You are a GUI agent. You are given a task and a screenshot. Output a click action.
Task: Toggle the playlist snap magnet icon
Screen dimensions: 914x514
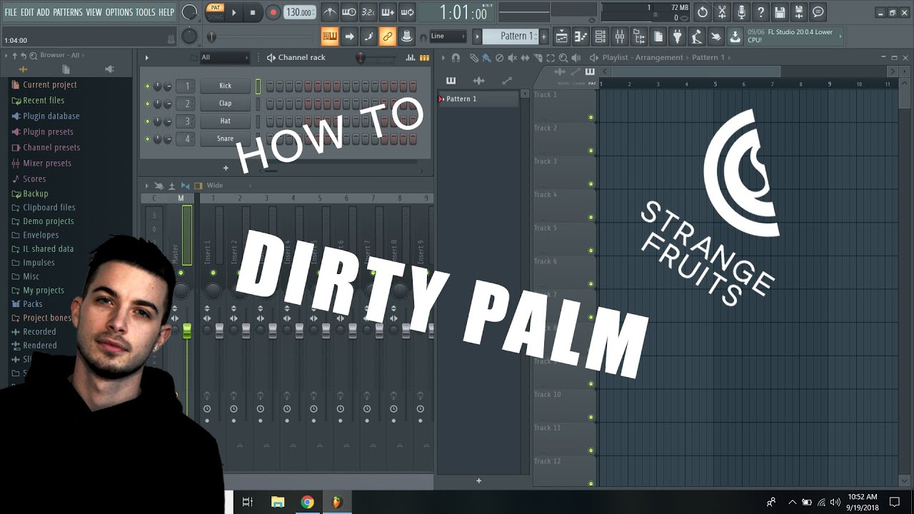456,58
